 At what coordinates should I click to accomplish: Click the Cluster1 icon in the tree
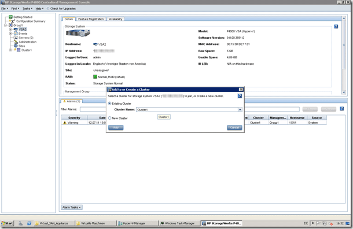pos(19,50)
